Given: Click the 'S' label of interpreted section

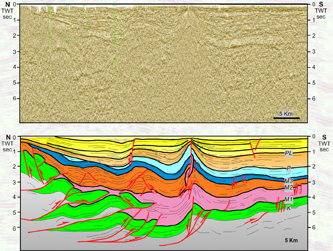Looking at the screenshot, I should point(324,137).
